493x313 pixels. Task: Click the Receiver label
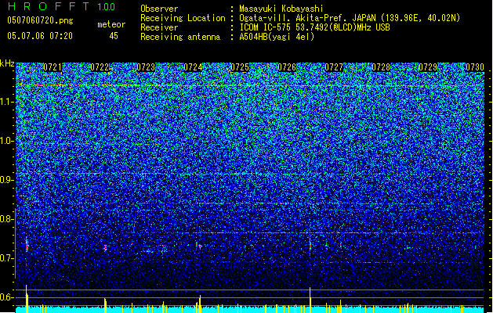pos(159,27)
